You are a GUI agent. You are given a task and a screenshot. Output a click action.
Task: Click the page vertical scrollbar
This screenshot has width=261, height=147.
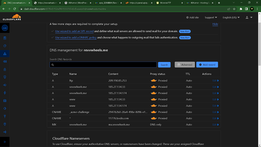[259, 44]
